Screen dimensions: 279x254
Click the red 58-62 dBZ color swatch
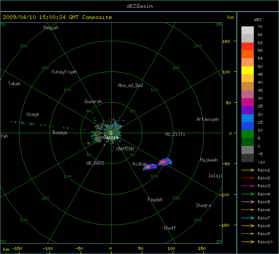pyautogui.click(x=248, y=46)
